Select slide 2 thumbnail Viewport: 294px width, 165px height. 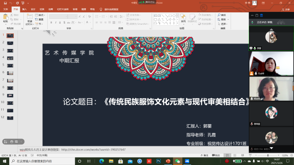point(10,43)
